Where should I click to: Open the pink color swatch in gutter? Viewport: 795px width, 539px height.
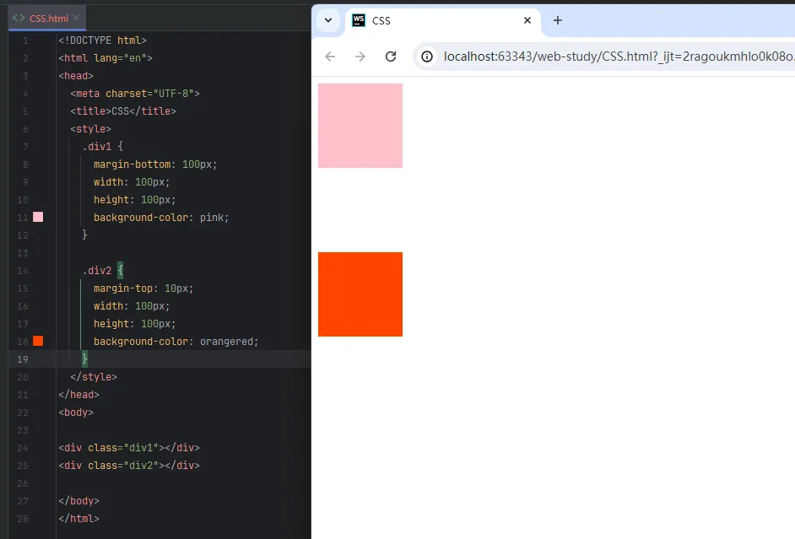coord(38,218)
